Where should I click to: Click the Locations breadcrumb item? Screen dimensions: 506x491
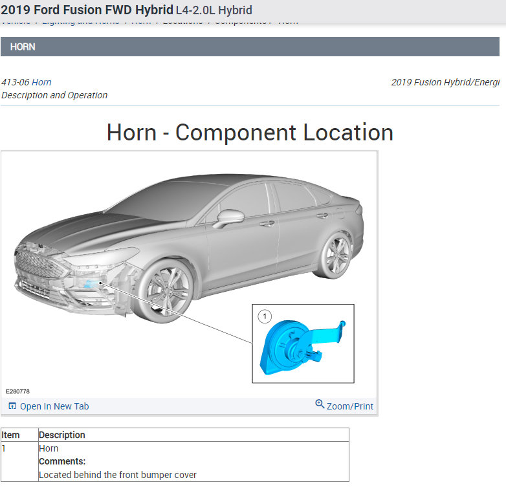[182, 23]
